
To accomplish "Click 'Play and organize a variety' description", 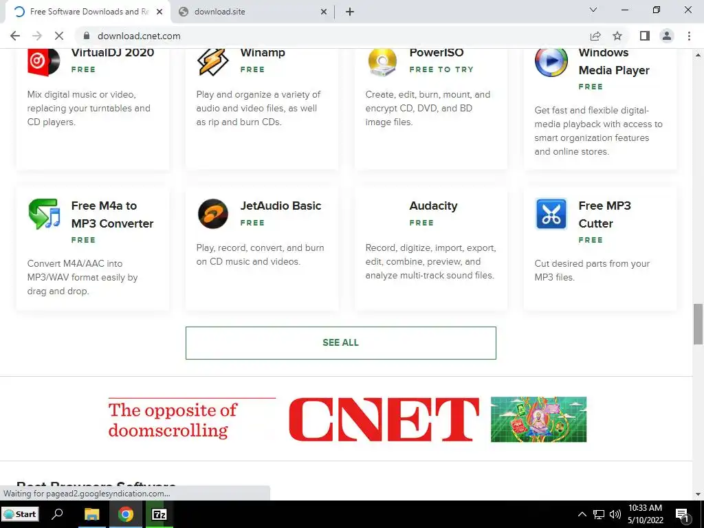I will pyautogui.click(x=258, y=108).
